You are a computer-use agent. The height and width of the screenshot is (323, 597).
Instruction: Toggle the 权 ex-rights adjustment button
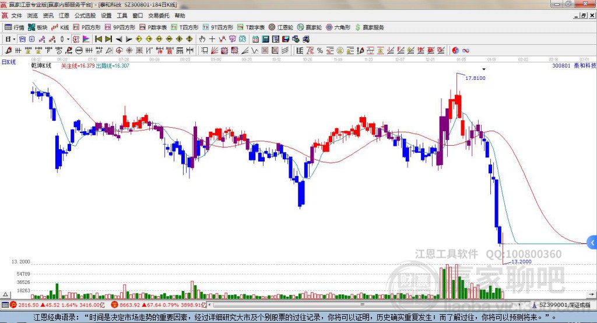tap(76, 39)
